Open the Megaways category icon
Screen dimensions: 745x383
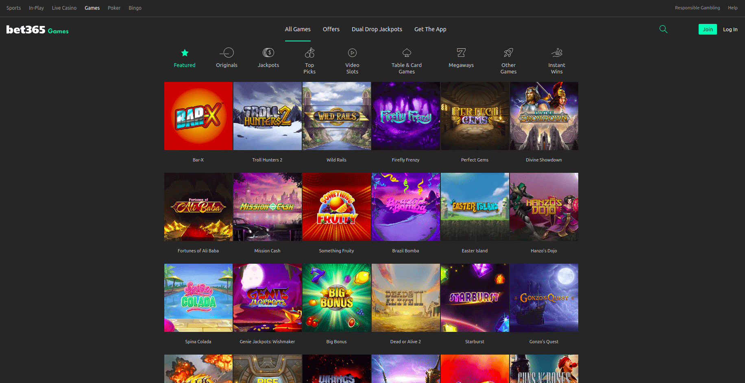[x=461, y=53]
